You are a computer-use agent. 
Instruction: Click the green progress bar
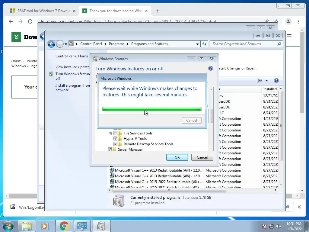152,109
